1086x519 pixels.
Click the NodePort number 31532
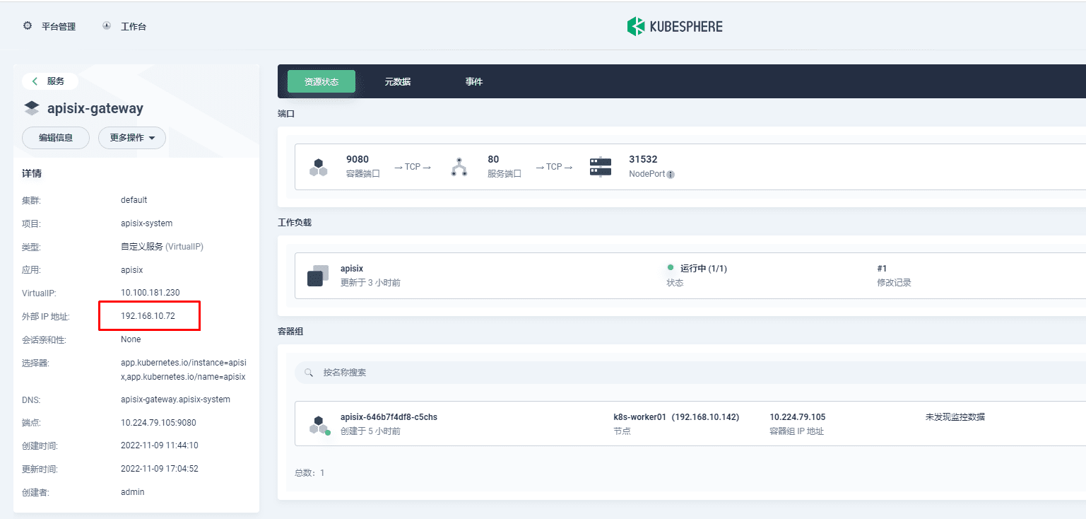(643, 160)
